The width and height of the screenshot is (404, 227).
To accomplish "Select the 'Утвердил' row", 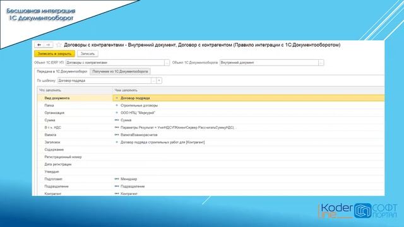I will pyautogui.click(x=211, y=172).
